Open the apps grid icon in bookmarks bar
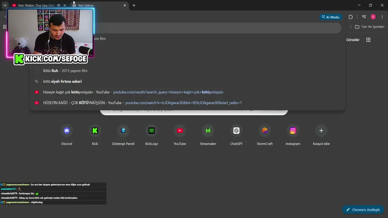Viewport: 388px width, 218px height. 5,27
